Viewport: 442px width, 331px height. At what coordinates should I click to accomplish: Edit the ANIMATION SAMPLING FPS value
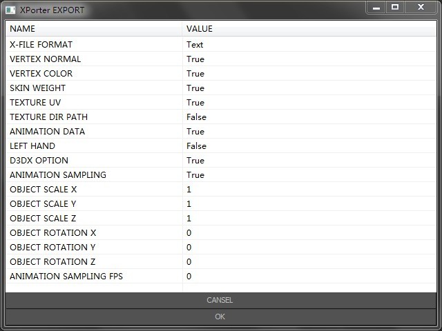click(x=189, y=277)
